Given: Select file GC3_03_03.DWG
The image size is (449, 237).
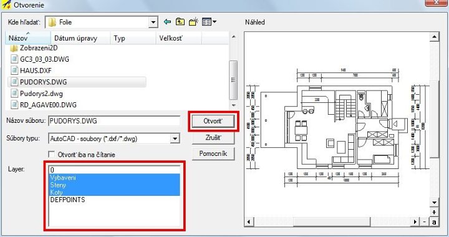Looking at the screenshot, I should pyautogui.click(x=44, y=59).
